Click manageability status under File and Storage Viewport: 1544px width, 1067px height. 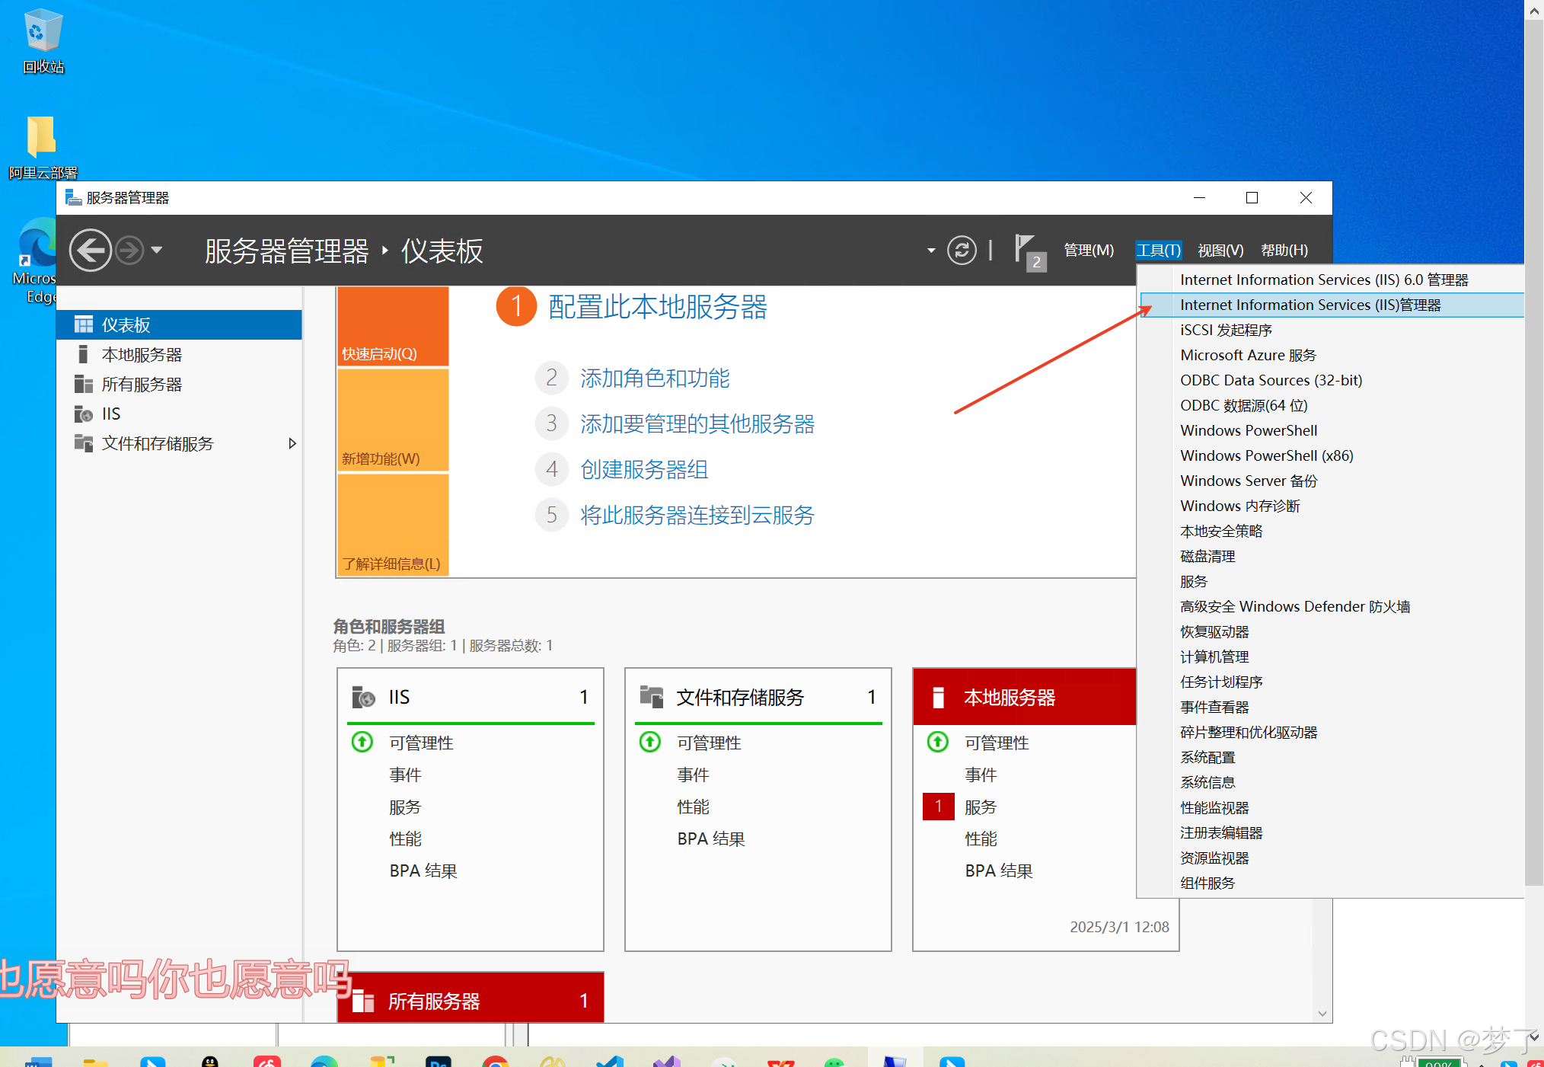click(x=708, y=742)
